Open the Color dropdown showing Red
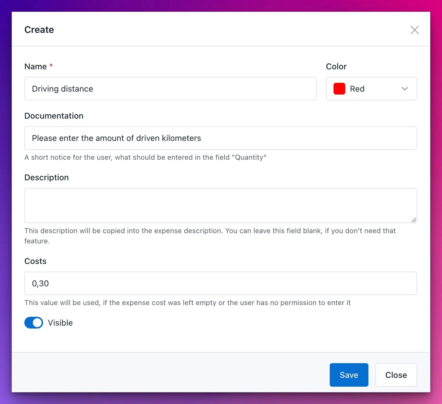 tap(371, 89)
